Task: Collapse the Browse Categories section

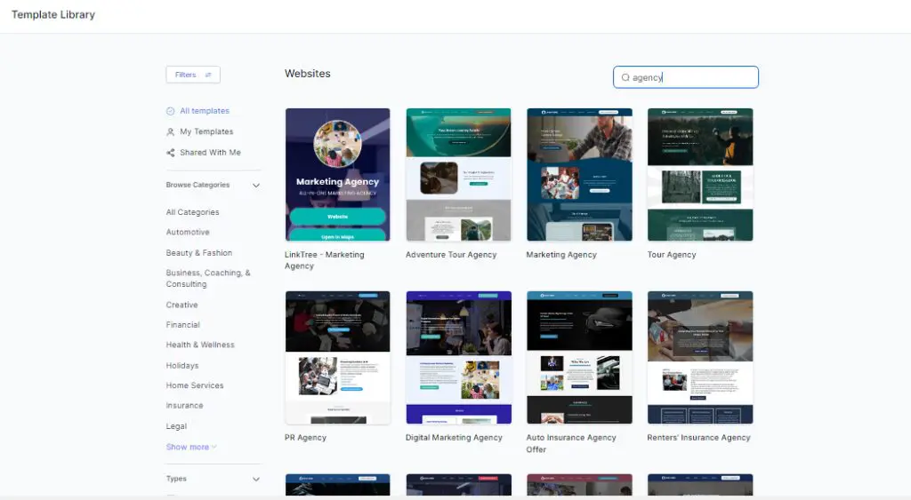Action: [256, 186]
